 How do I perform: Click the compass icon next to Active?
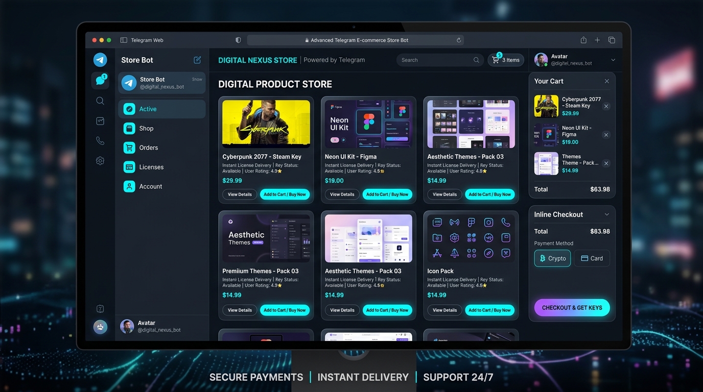point(129,109)
